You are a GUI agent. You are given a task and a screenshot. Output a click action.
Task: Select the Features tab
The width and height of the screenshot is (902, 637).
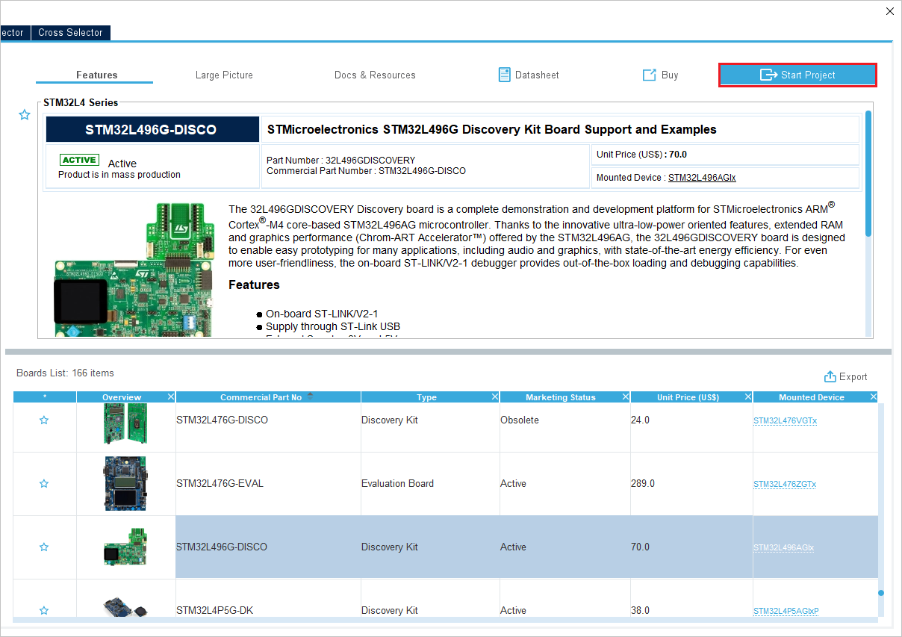click(97, 75)
